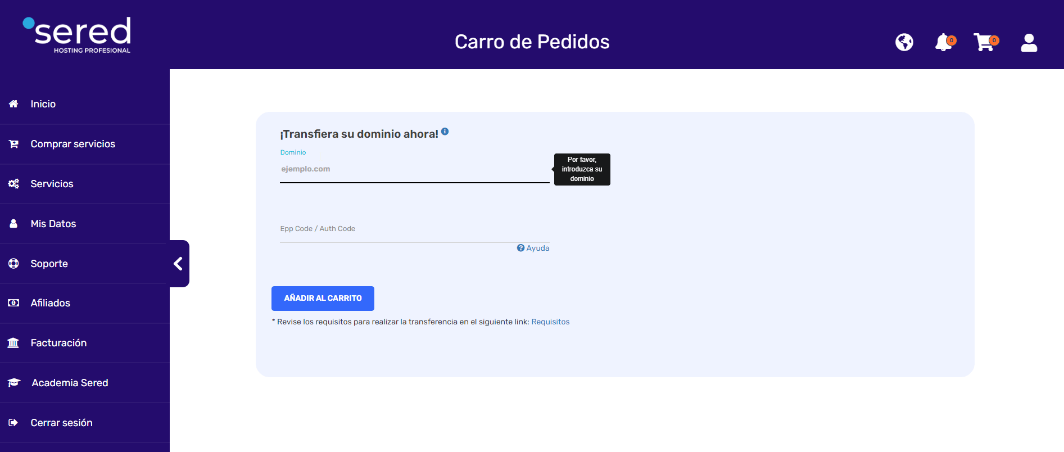1064x452 pixels.
Task: Focus the Epp Code / Auth Code field
Action: [x=415, y=229]
